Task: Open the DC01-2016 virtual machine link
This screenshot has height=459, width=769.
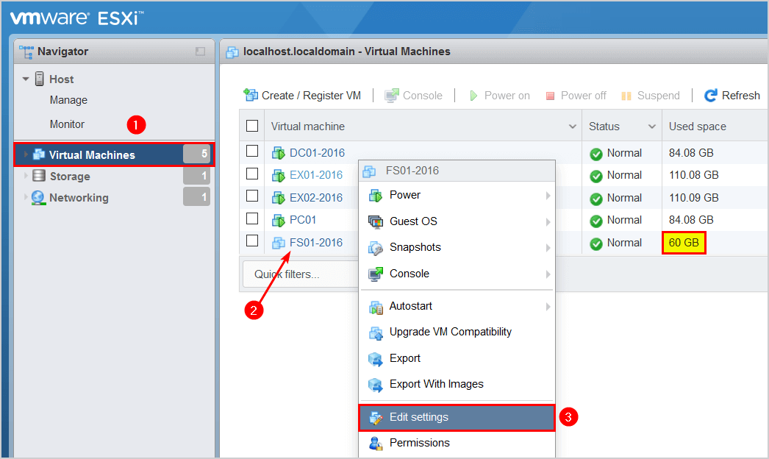Action: (x=317, y=153)
